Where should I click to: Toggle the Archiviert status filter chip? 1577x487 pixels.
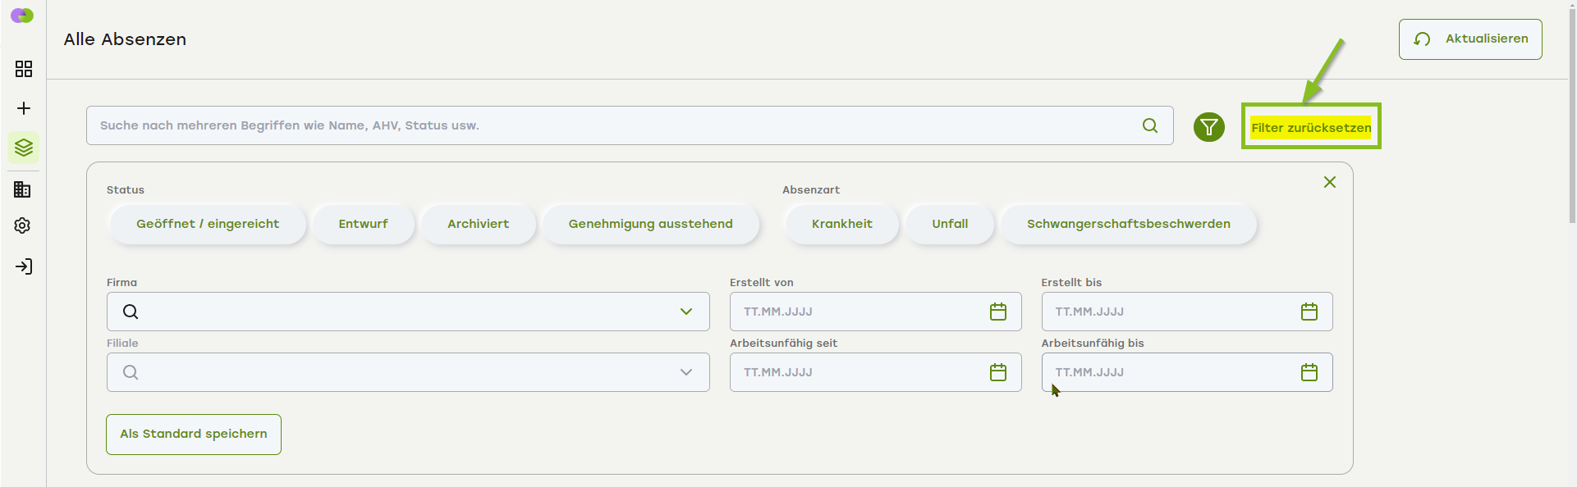(478, 224)
